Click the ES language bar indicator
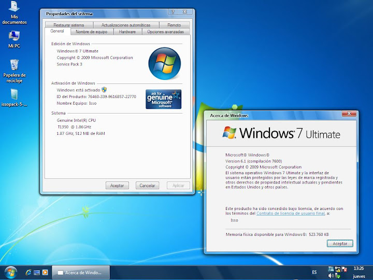 coord(314,272)
